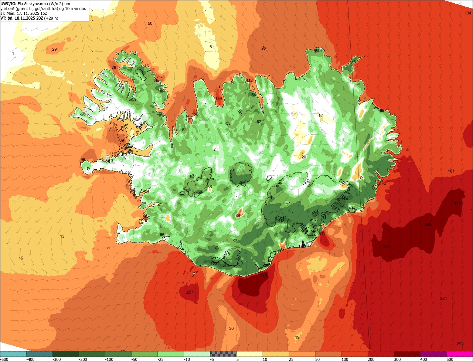This screenshot has height=362, width=473.
Task: Click the map value 16 in lower left sea
Action: [x=21, y=258]
